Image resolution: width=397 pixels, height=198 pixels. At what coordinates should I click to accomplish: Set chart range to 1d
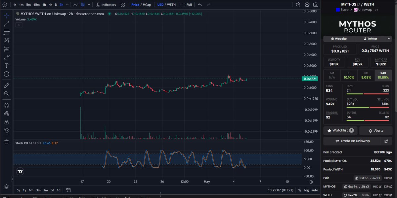click(59, 190)
